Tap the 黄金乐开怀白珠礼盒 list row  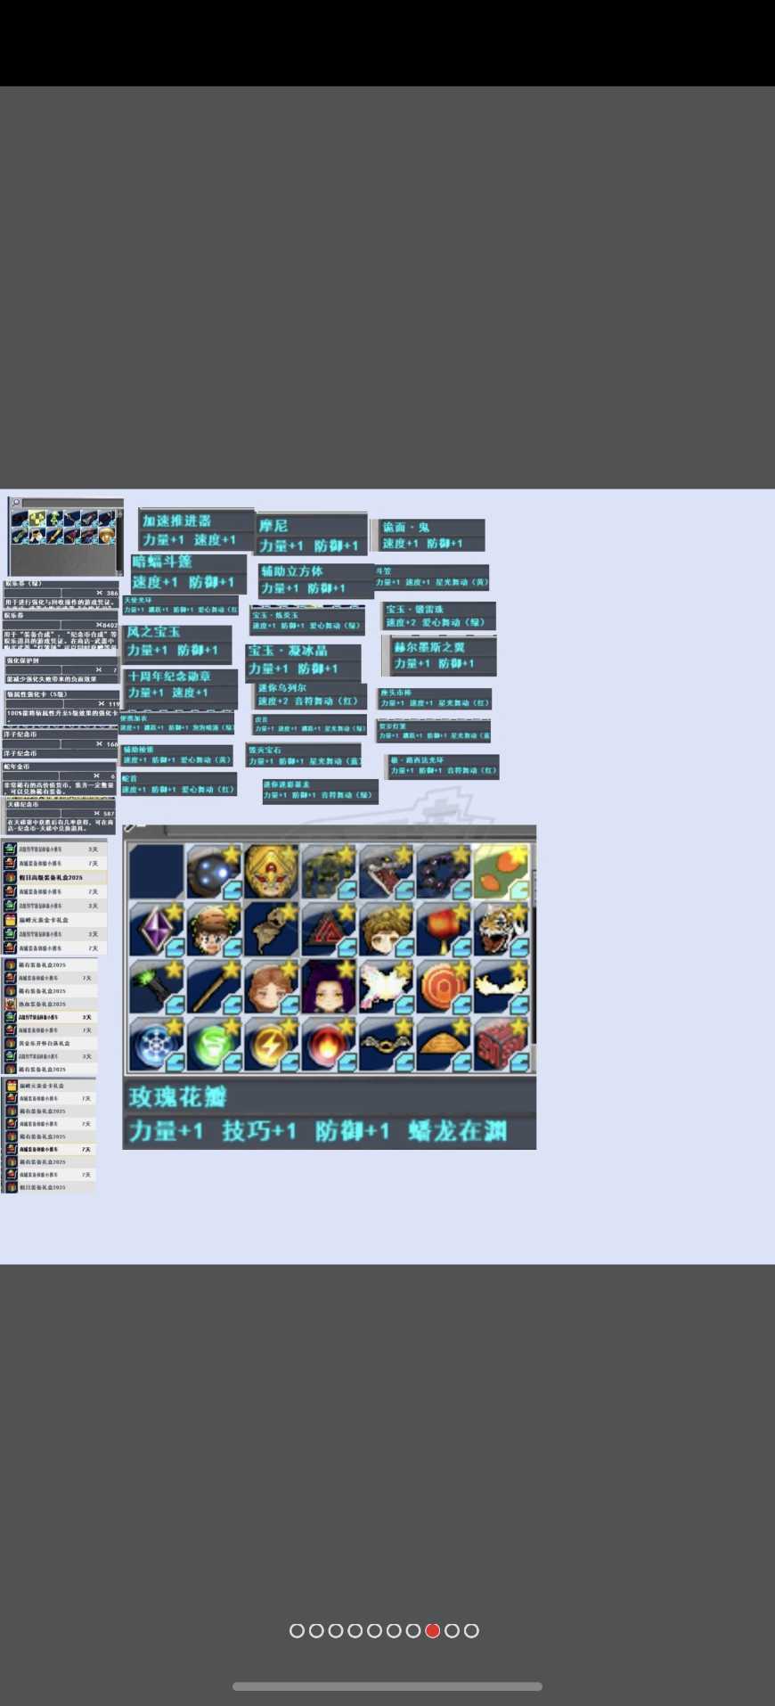click(50, 1043)
